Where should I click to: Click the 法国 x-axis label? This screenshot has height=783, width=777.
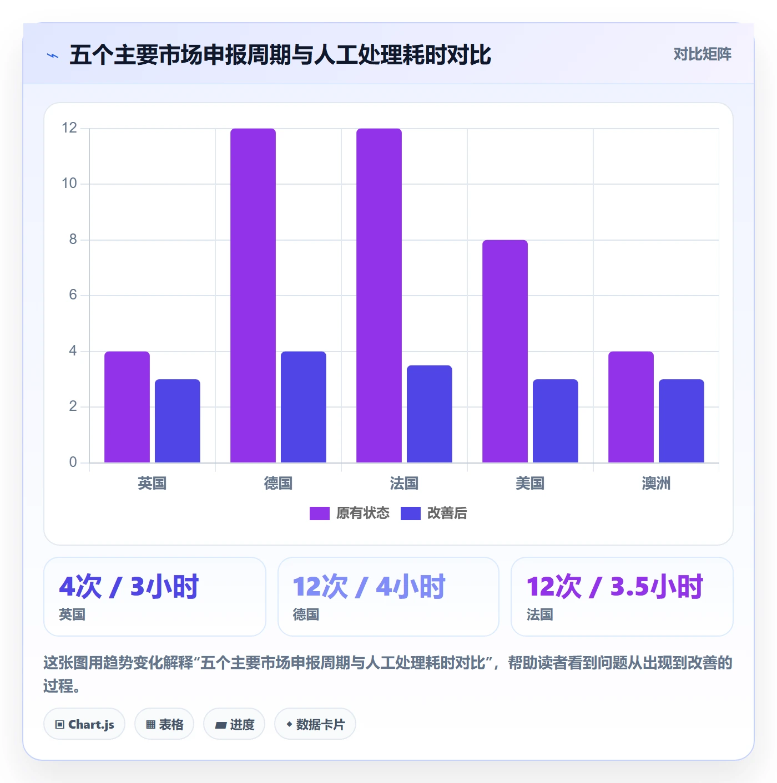click(x=404, y=483)
